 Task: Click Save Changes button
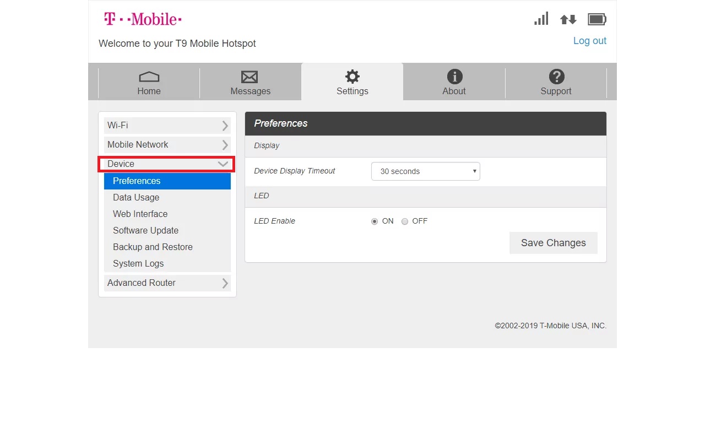pyautogui.click(x=554, y=243)
